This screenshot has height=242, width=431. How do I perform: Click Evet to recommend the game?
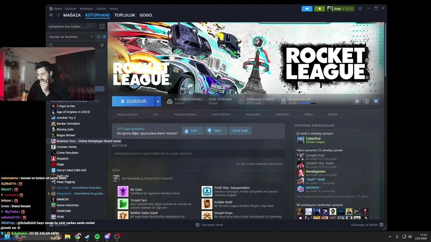click(193, 130)
